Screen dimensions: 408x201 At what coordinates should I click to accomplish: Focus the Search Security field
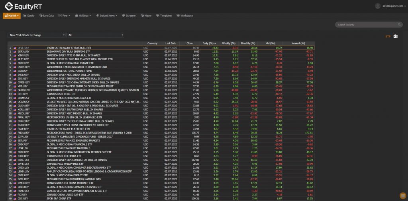point(367,25)
